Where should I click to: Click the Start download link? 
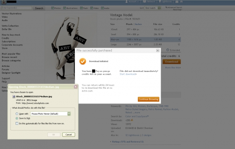tap(128, 74)
